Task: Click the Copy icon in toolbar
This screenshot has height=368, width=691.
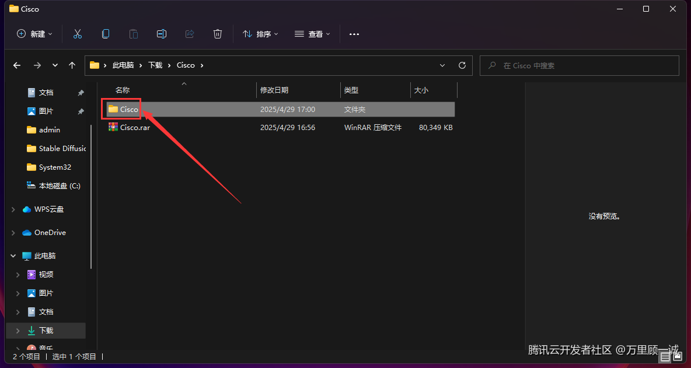Action: pos(106,34)
